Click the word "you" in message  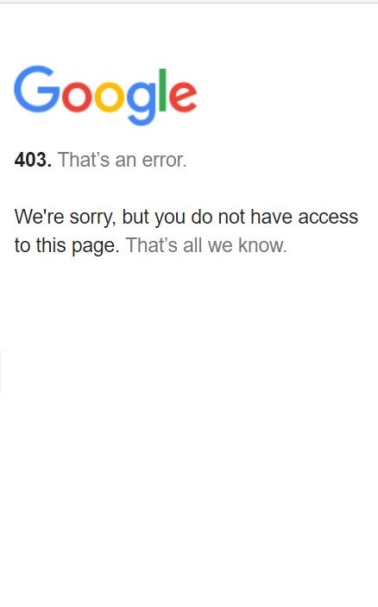(170, 218)
